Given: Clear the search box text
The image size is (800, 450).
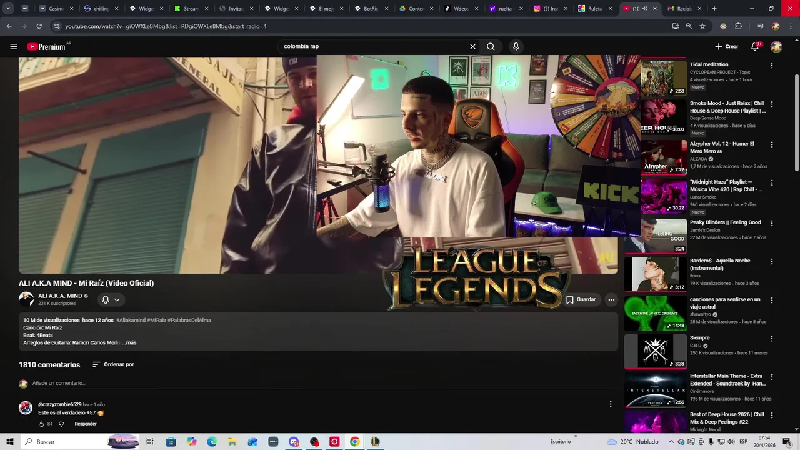Looking at the screenshot, I should 472,46.
